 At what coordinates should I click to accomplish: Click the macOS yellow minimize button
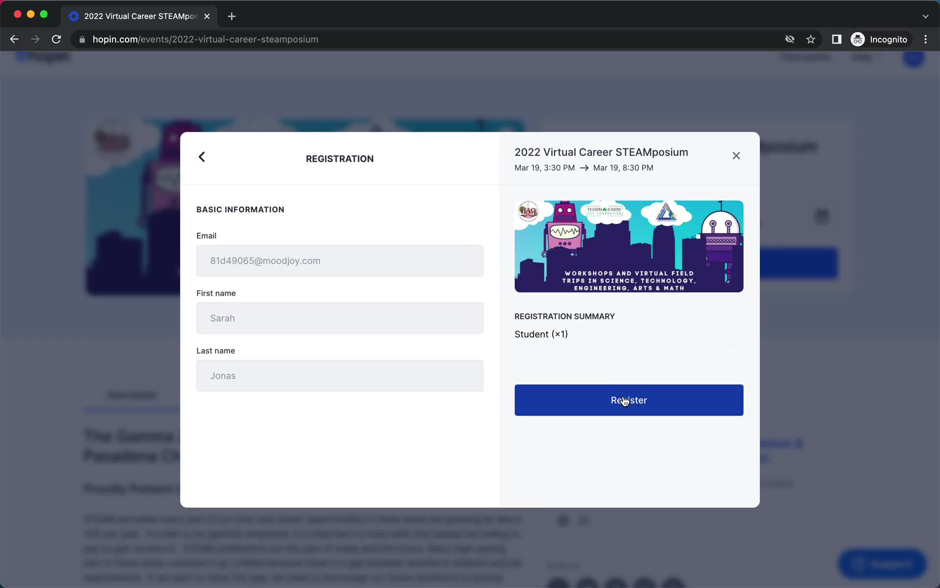point(31,14)
